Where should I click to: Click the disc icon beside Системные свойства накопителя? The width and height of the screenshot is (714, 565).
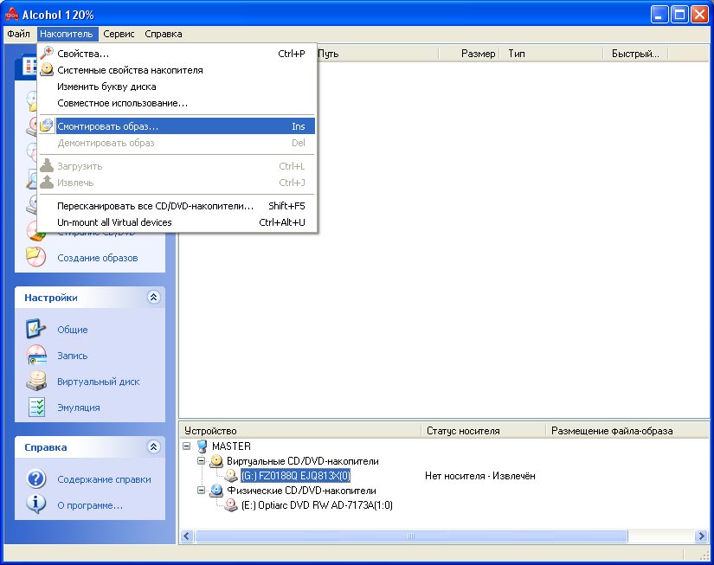[47, 70]
